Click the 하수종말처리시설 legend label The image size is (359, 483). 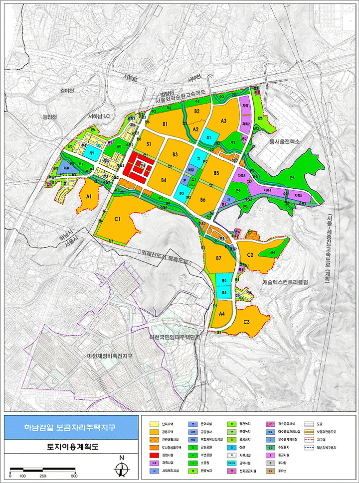tap(289, 432)
